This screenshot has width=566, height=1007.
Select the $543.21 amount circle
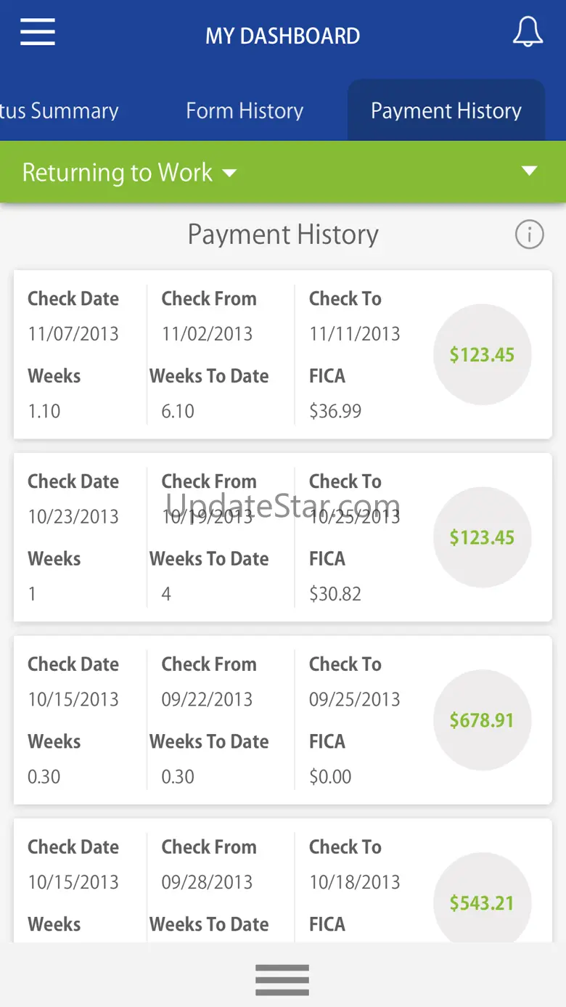(x=483, y=902)
